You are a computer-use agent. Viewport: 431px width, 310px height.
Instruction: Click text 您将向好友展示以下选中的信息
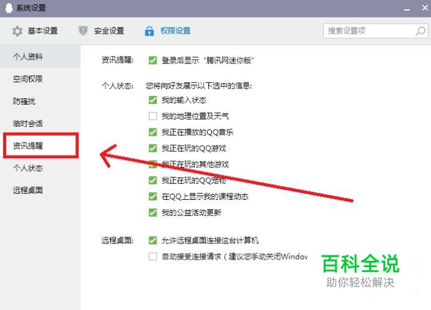tap(199, 86)
